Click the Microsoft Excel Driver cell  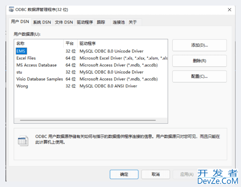(x=123, y=58)
